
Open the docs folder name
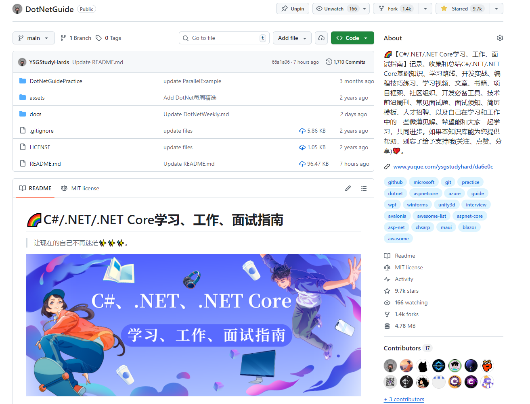(36, 114)
